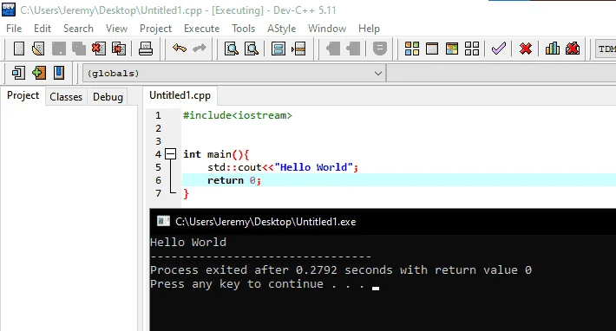Click the Run window icon
Screen dimensions: 616x331
coord(432,49)
